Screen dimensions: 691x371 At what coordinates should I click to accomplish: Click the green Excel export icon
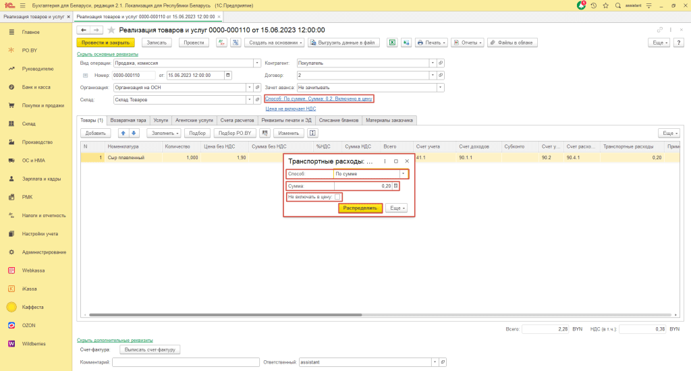click(x=392, y=42)
